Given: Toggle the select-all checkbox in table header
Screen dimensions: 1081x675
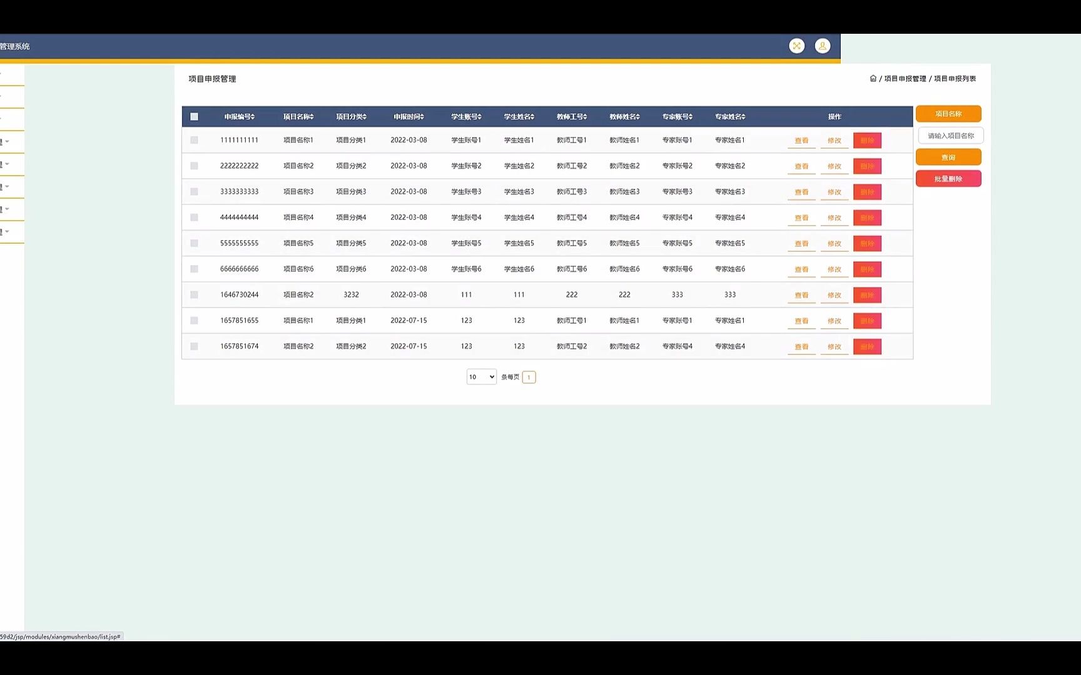Looking at the screenshot, I should pos(194,116).
